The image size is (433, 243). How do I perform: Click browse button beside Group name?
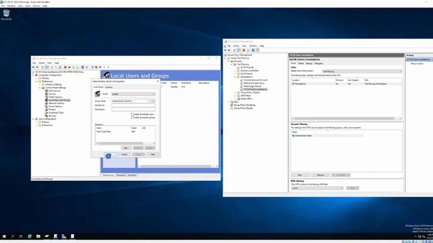click(153, 101)
